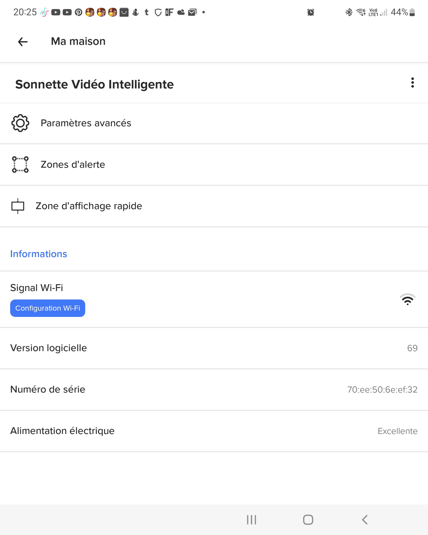Tap the Ma maison title
The image size is (428, 535).
tap(78, 41)
